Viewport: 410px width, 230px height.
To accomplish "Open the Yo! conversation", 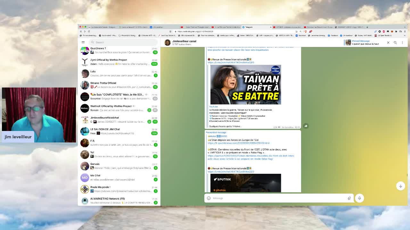I will coord(119,154).
